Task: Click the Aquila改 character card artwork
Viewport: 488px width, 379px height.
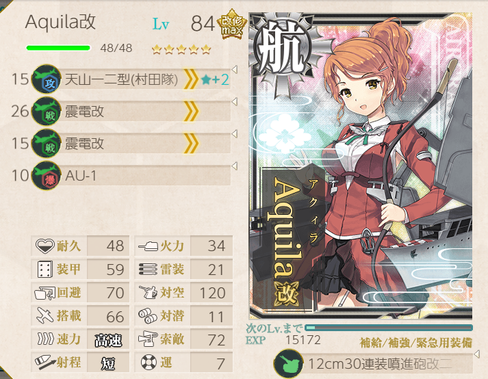Action: [x=361, y=166]
